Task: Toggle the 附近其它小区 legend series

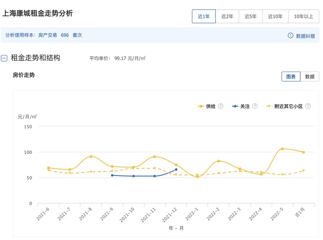Action: [288, 106]
